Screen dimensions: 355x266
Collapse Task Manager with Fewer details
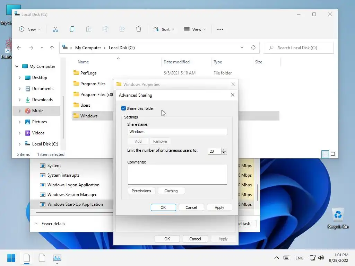tap(50, 224)
